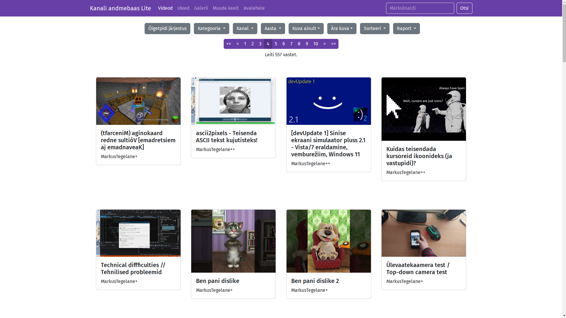Toggle the Õigetpidi järjestus order button
566x318 pixels.
coord(167,29)
